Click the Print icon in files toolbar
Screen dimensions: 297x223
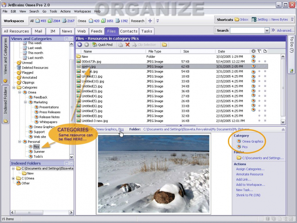point(120,45)
